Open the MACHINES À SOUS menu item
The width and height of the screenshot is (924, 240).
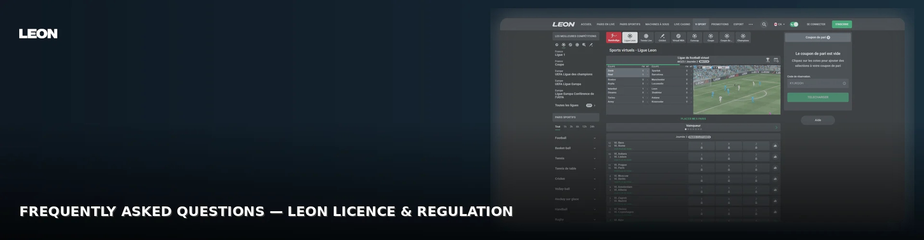pos(657,24)
